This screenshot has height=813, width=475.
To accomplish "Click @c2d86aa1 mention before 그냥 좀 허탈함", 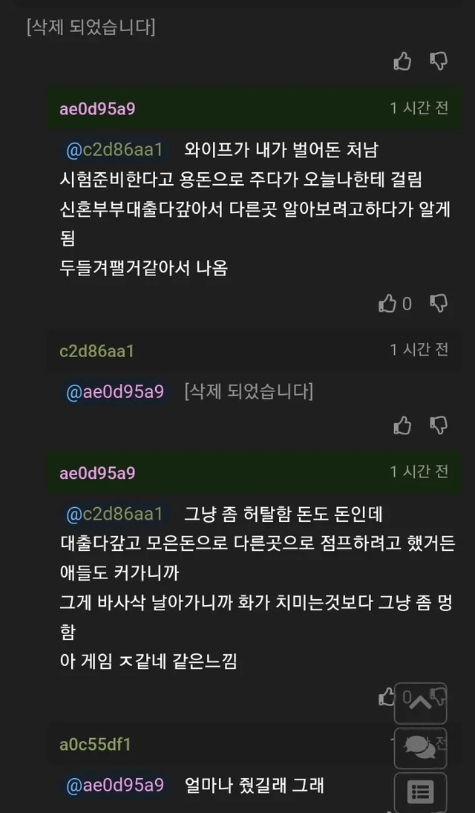I will pos(114,513).
